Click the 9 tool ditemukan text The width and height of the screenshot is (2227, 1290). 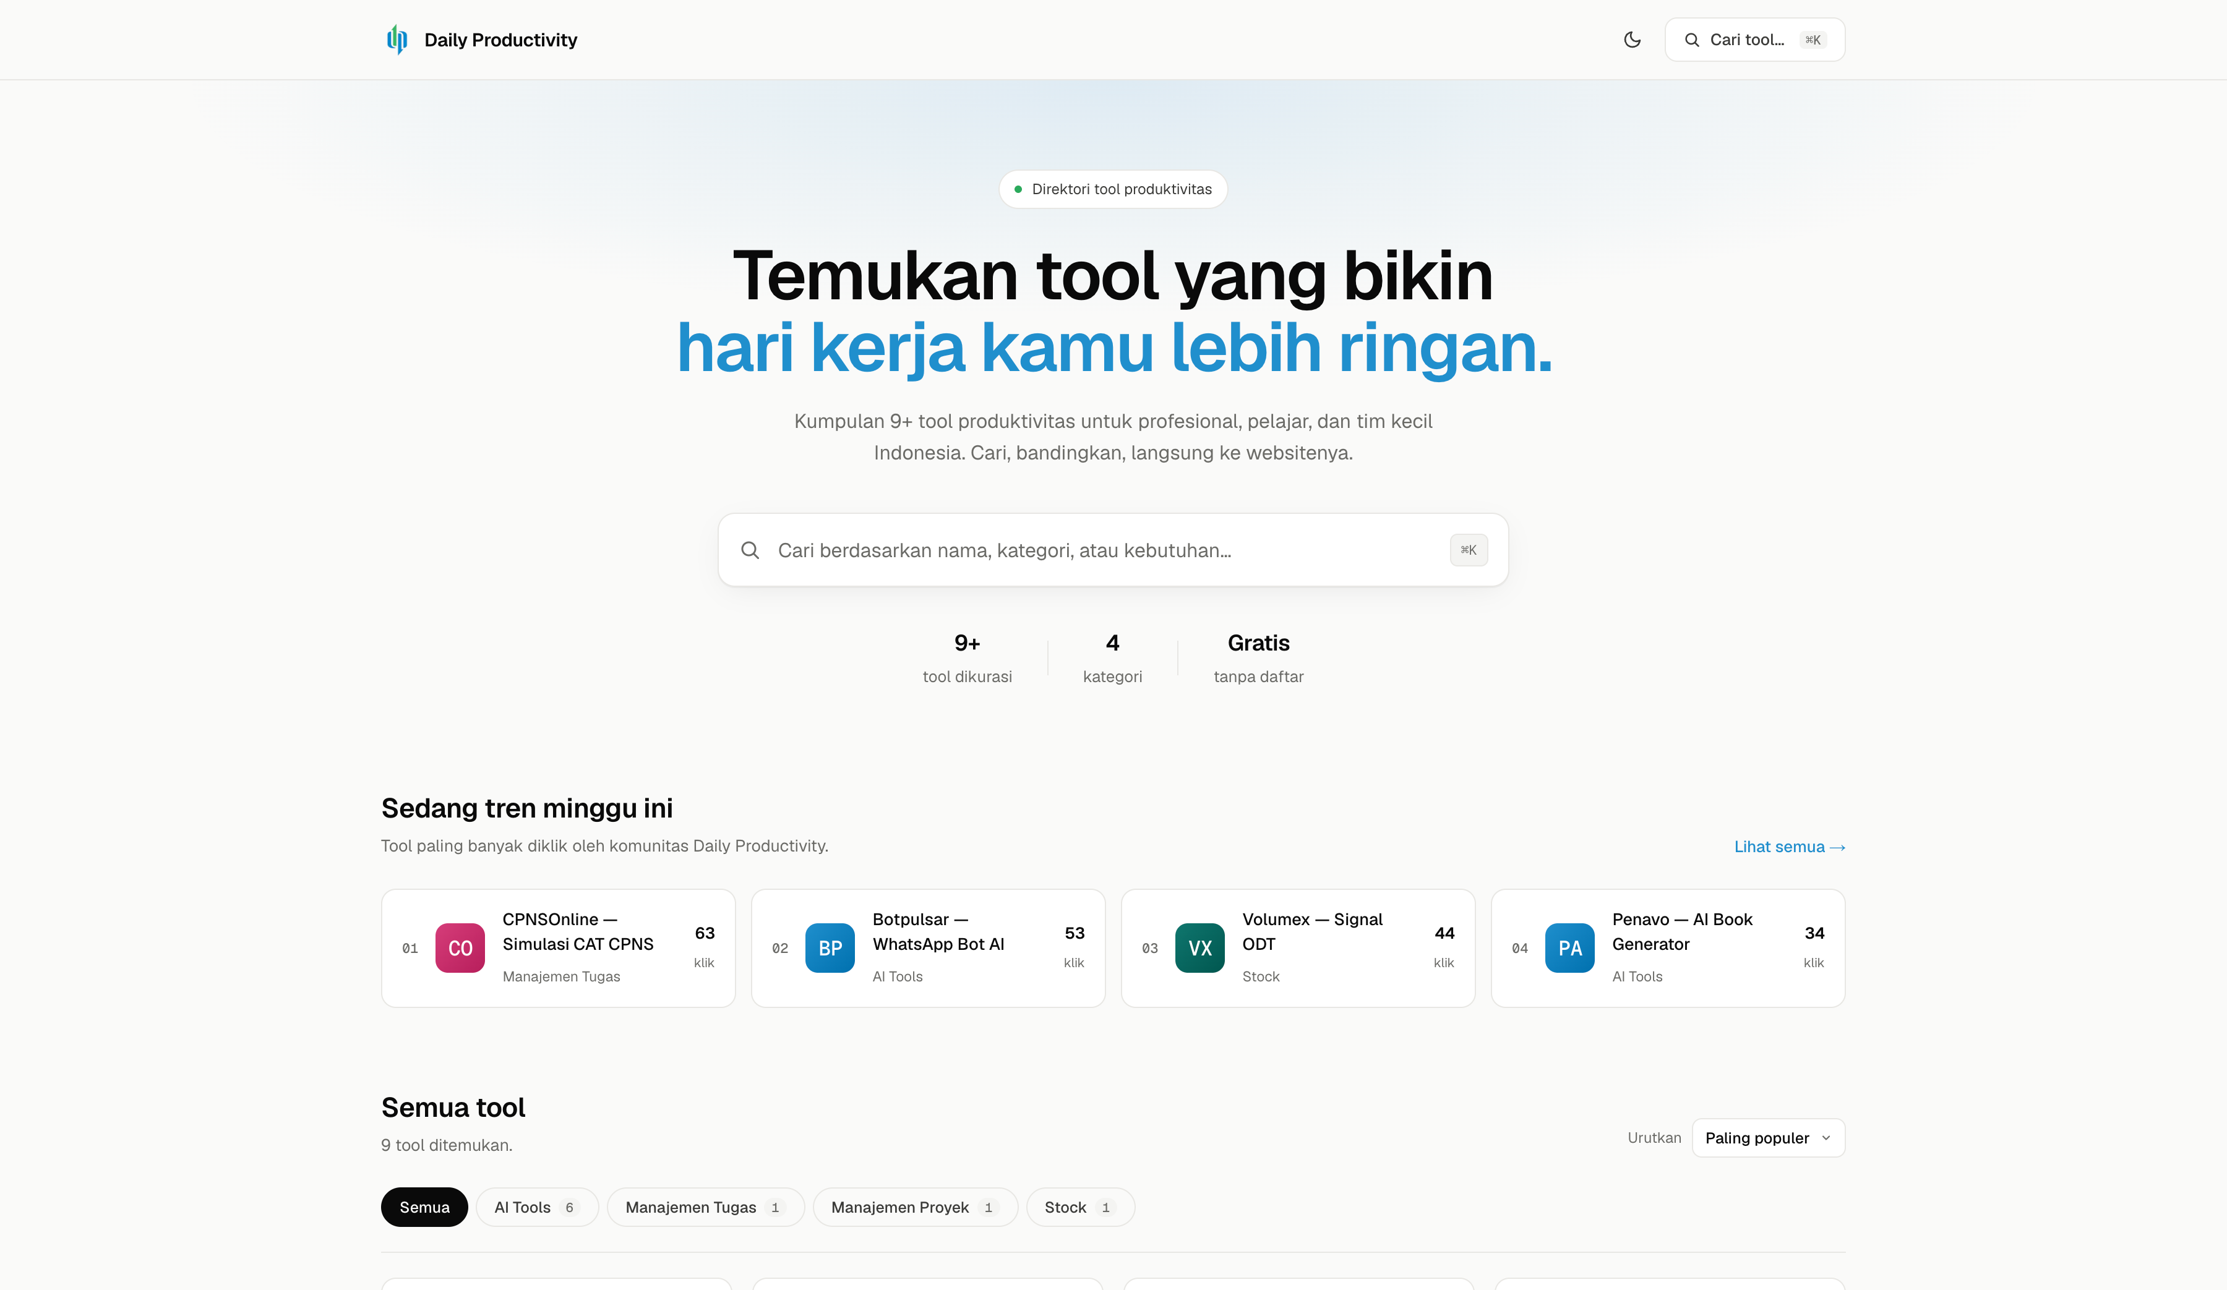tap(446, 1145)
